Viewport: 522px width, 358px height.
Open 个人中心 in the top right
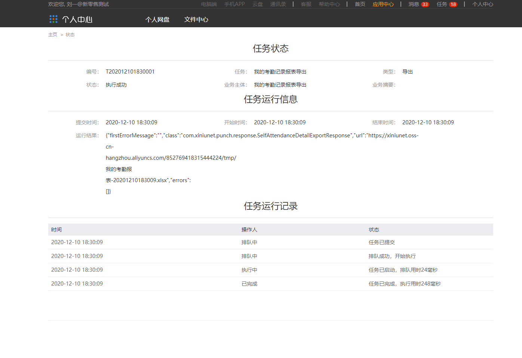click(x=483, y=4)
